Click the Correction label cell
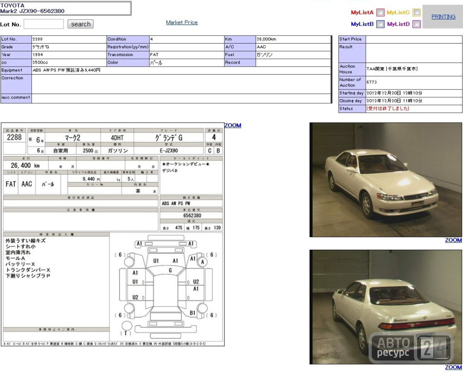 (16, 84)
